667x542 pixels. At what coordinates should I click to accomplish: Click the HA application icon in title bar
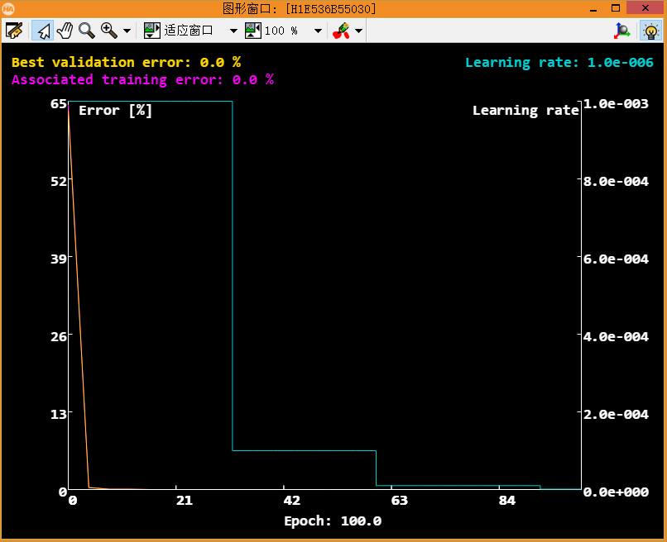8,8
